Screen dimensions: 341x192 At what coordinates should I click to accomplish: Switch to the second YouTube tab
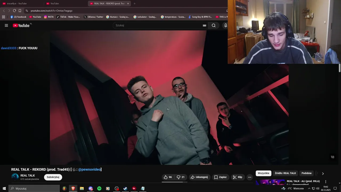[66, 3]
